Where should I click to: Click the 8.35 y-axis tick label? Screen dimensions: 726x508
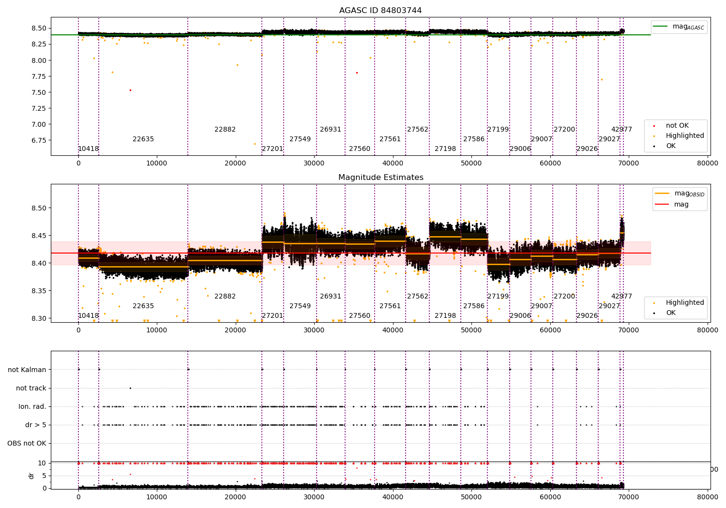coord(39,291)
